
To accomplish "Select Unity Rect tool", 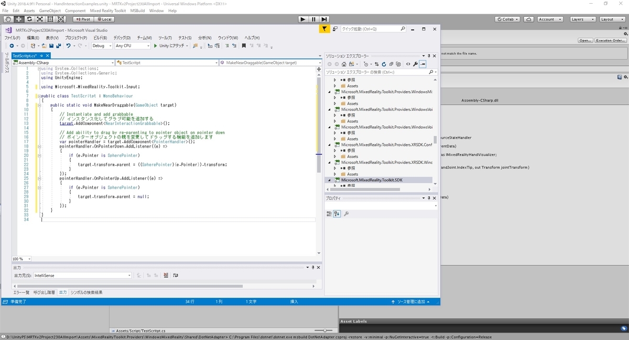I will pyautogui.click(x=50, y=19).
